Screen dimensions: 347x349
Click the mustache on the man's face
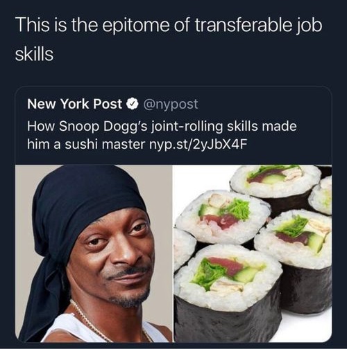point(127,272)
